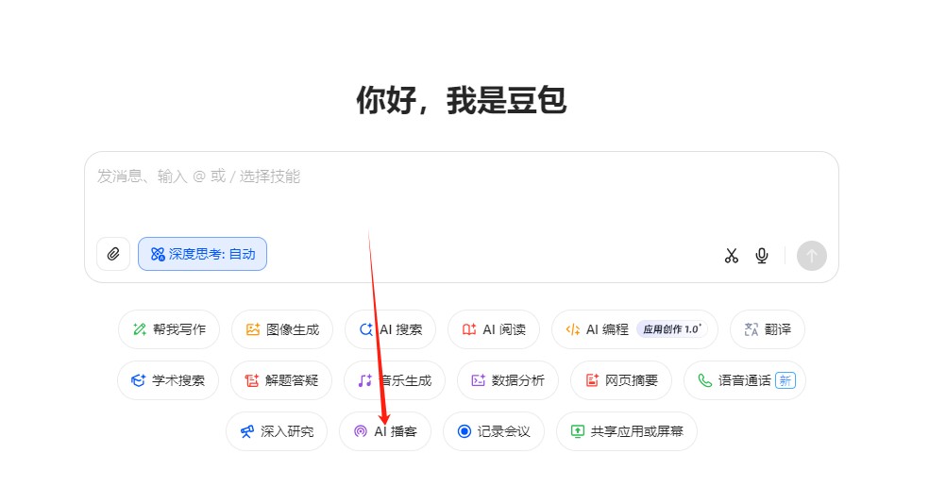Activate the microphone voice input icon
The height and width of the screenshot is (487, 929).
pos(762,256)
